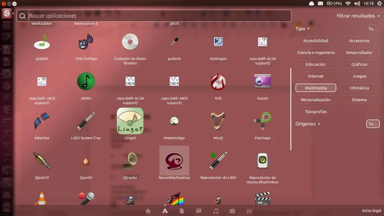Open the Social speech-bubble lens tab
384x216 pixels.
(199, 211)
